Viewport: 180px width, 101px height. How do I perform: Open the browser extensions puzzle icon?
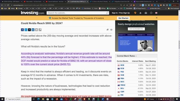tap(164, 5)
